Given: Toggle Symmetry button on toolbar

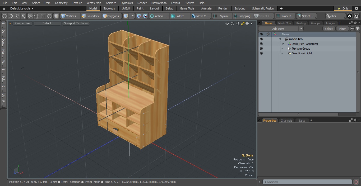Looking at the screenshot, I should (222, 16).
